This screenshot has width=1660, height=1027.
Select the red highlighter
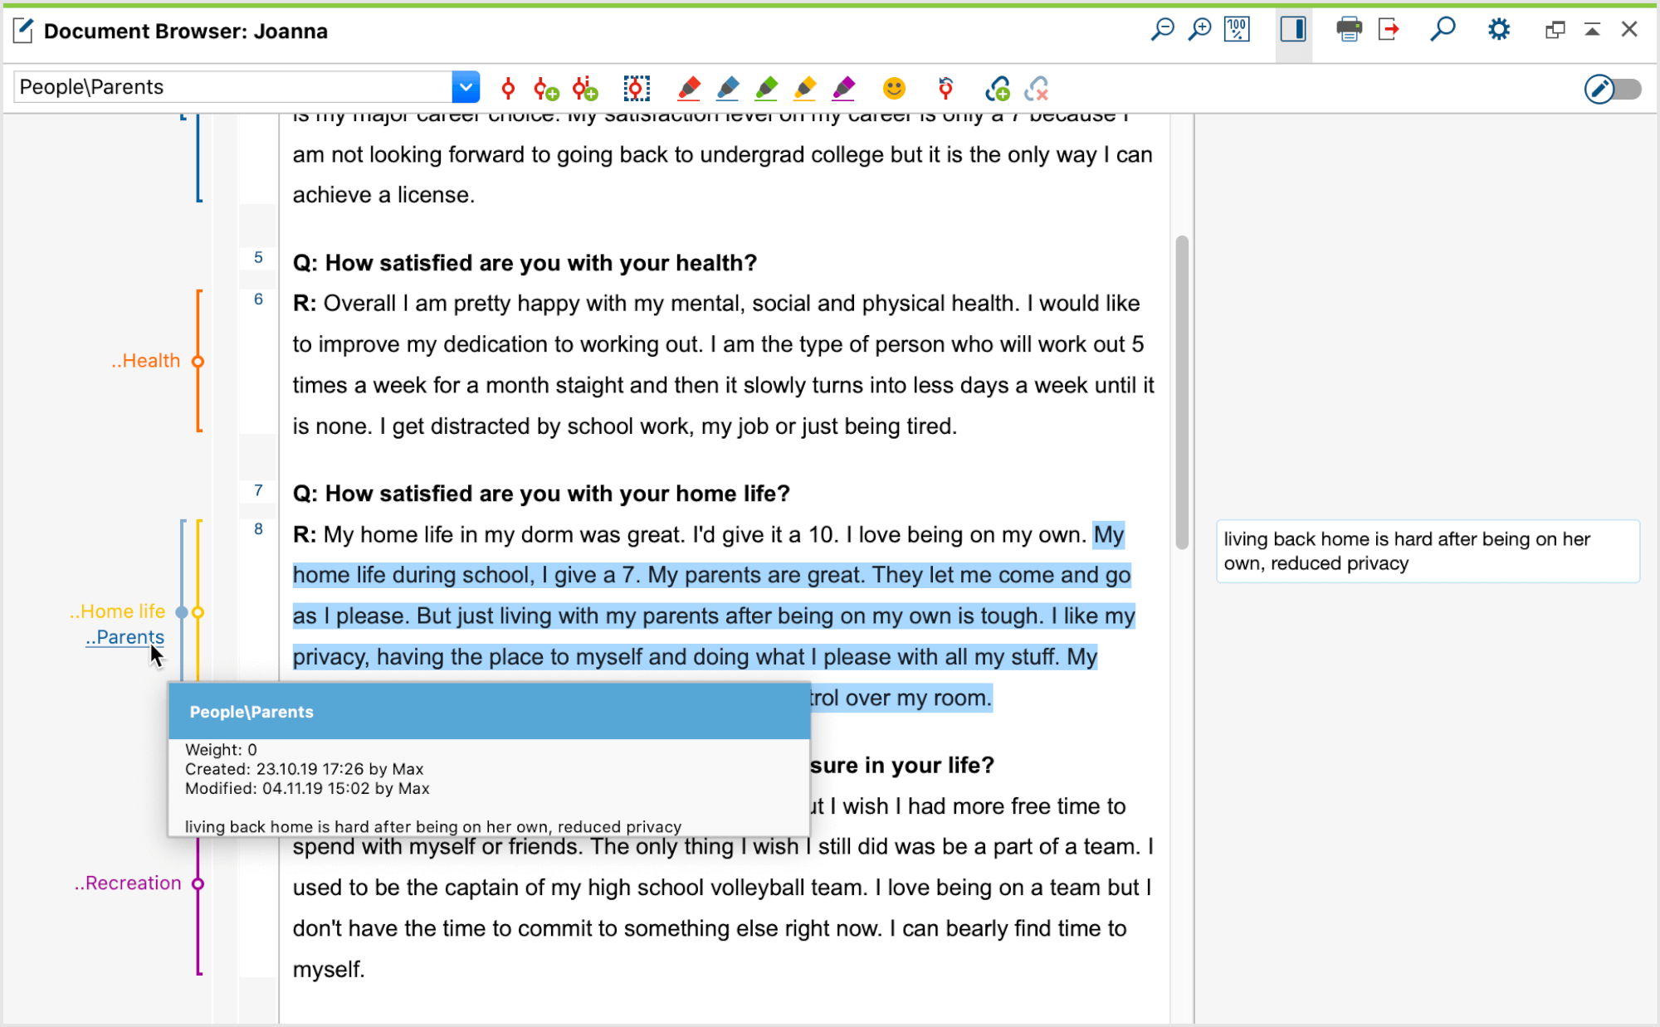(689, 88)
